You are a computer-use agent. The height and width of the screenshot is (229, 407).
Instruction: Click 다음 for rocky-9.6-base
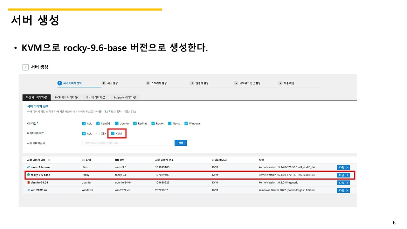343,175
